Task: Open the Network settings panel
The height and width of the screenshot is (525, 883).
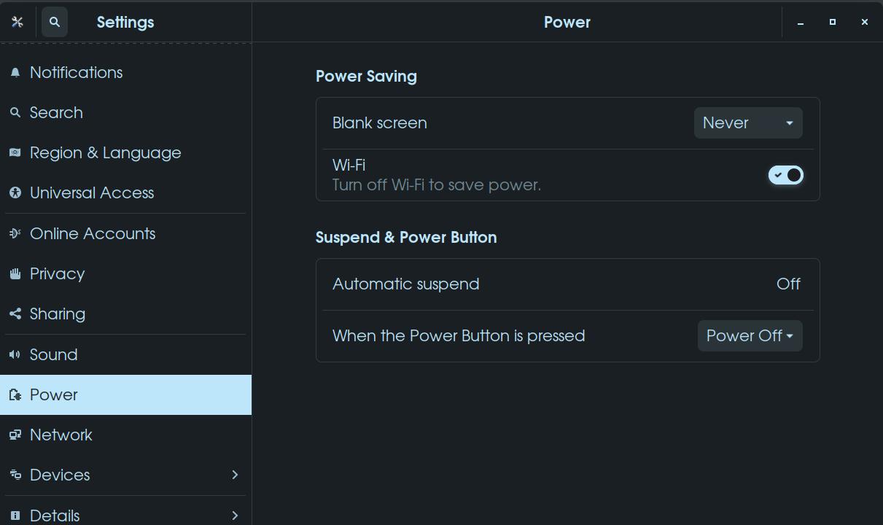Action: tap(61, 435)
